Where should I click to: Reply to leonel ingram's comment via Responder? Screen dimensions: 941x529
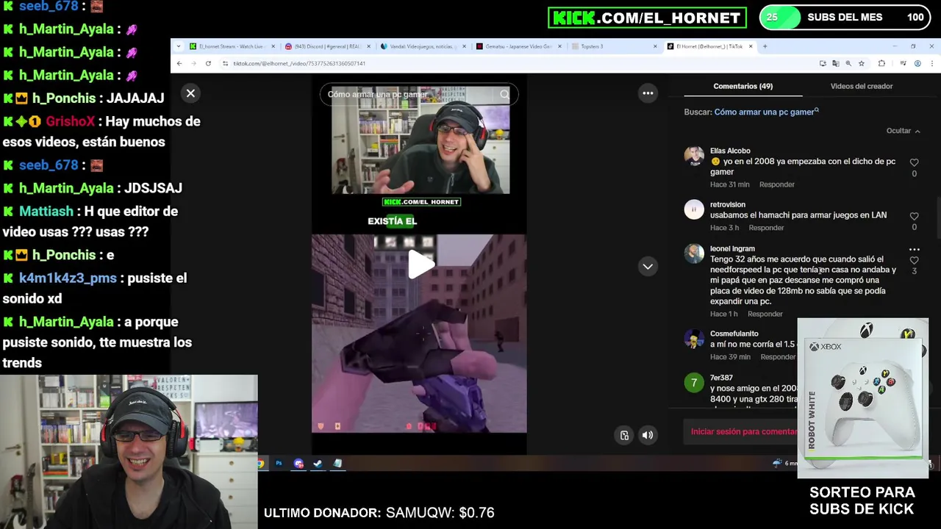(765, 314)
